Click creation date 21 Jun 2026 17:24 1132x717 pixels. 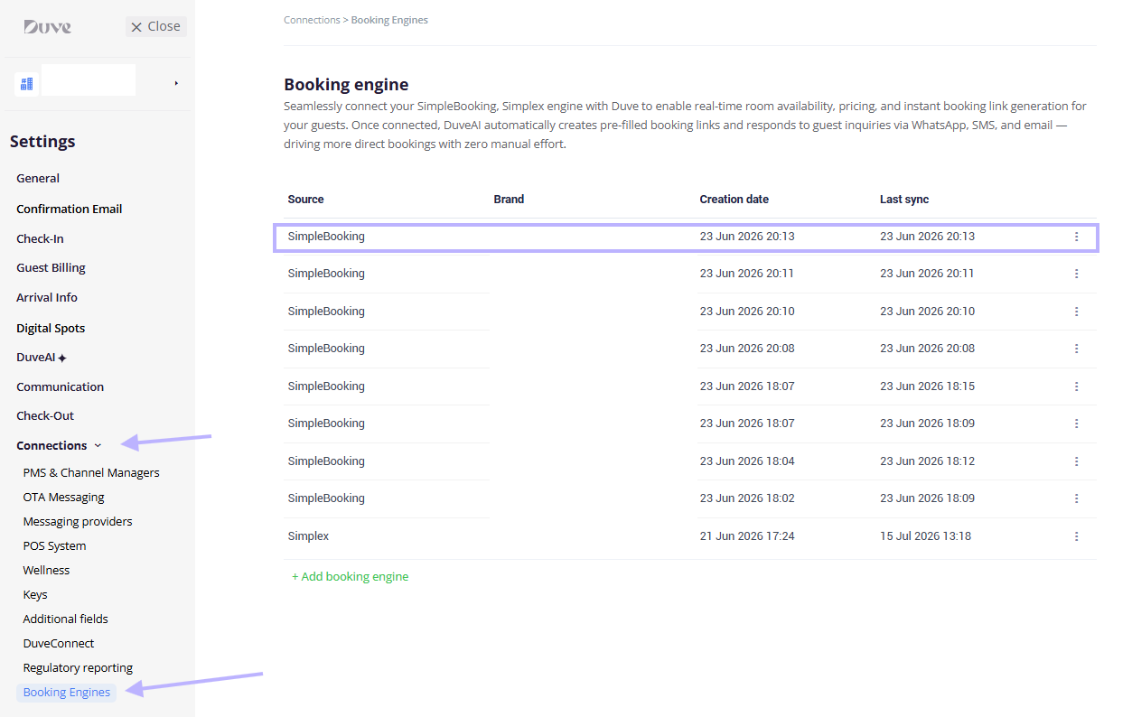coord(747,536)
